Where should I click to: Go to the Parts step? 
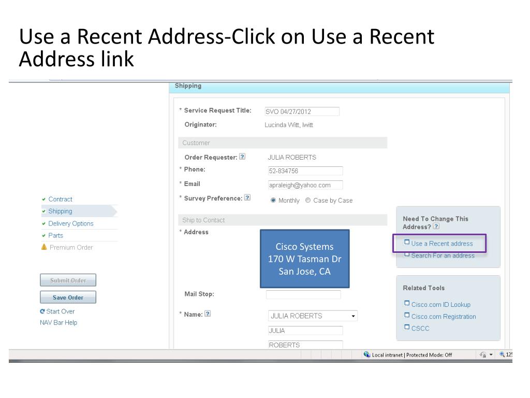click(56, 236)
